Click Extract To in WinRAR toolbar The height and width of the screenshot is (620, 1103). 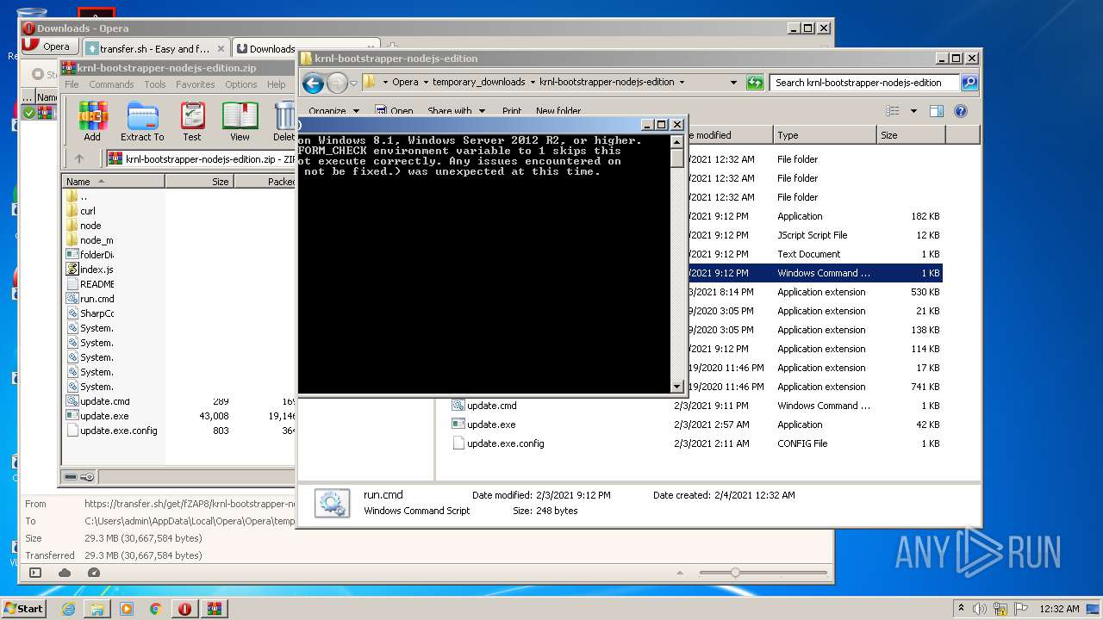tap(142, 121)
